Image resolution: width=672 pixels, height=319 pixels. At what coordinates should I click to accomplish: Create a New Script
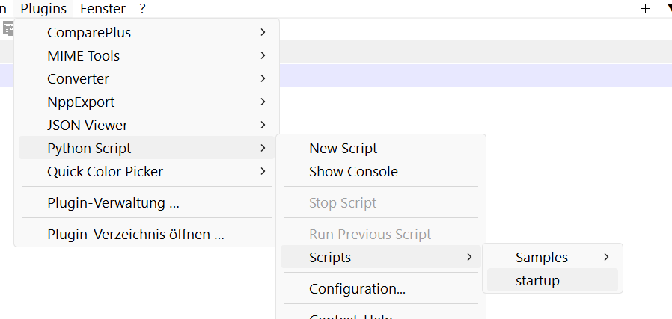343,149
